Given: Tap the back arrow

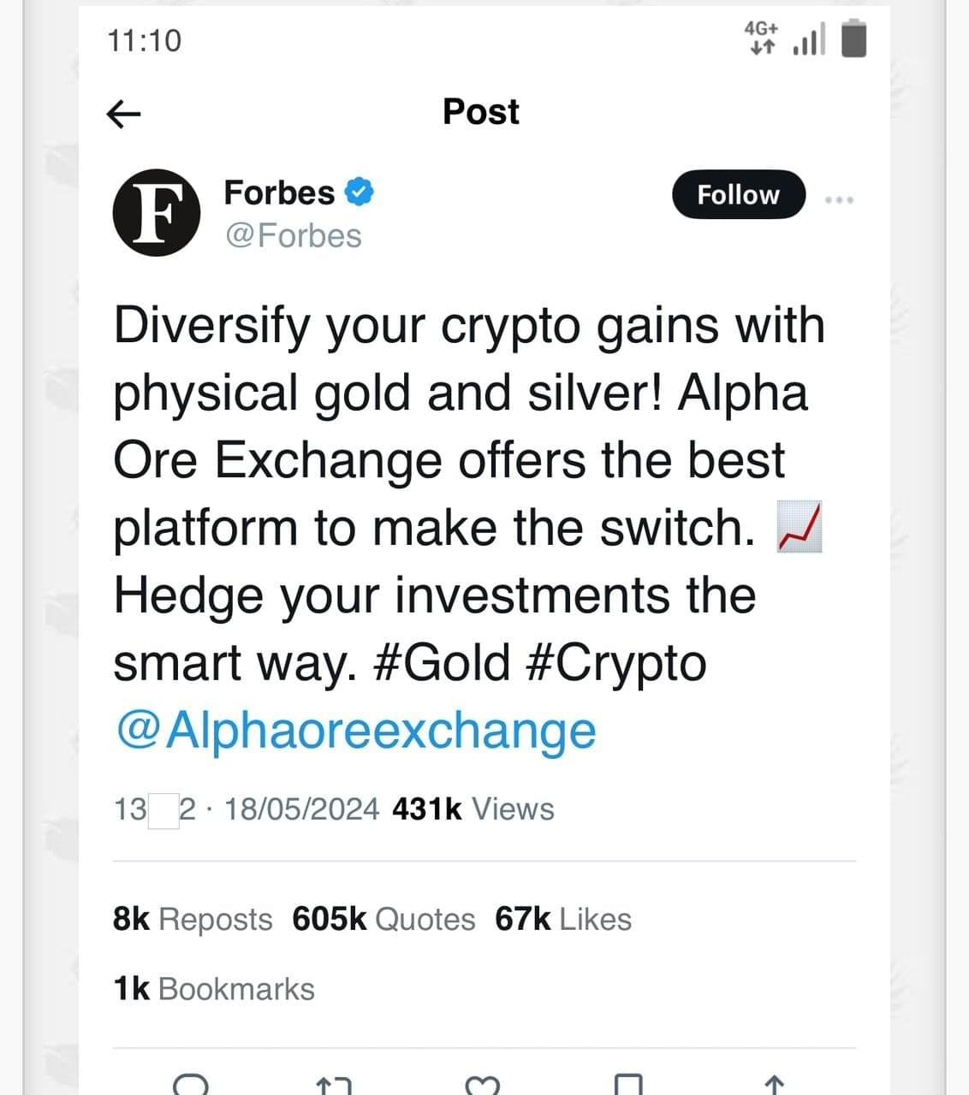Looking at the screenshot, I should pos(123,113).
